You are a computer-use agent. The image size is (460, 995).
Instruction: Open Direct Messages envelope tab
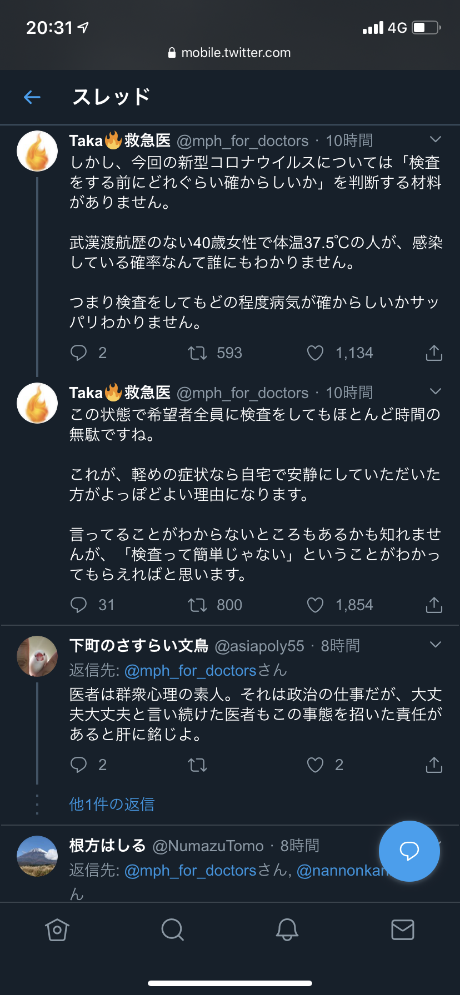(x=402, y=929)
